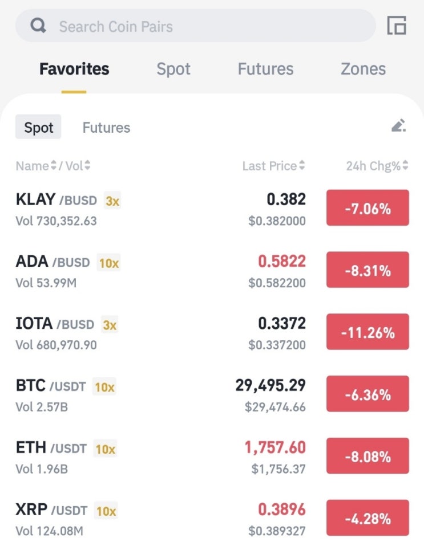Click the -11.26% change badge for IOTA
Screen dimensions: 424x546
[368, 332]
